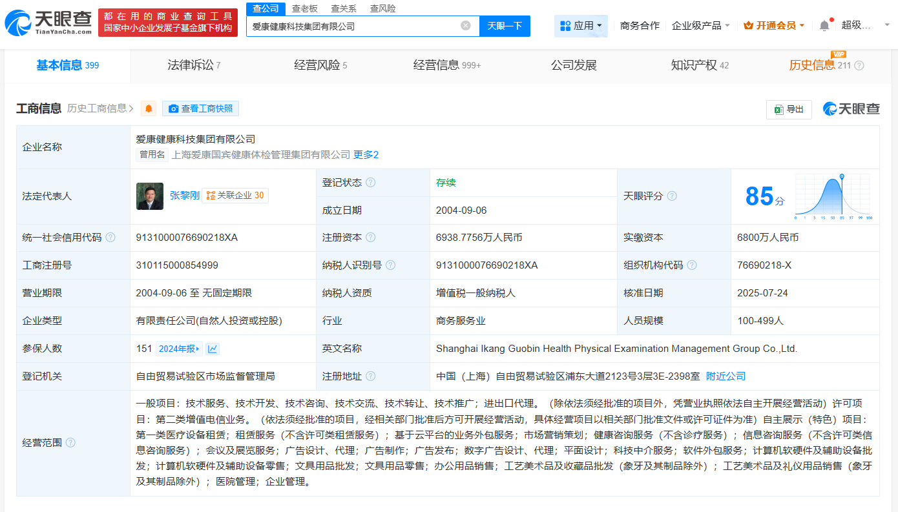This screenshot has width=898, height=512.
Task: Open the help icon next to 纳税人识别号
Action: coord(390,265)
